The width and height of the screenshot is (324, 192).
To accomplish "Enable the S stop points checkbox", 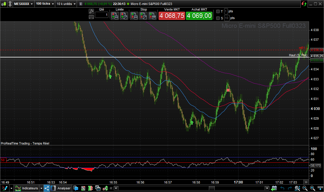I will 218,18.
